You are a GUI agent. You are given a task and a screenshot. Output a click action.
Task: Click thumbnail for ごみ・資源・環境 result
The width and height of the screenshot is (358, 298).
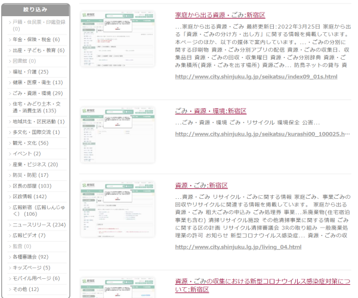point(118,135)
